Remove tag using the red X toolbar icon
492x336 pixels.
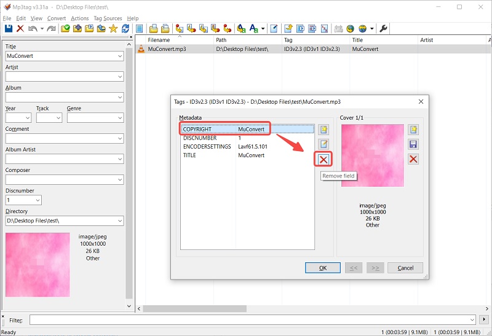coord(20,28)
